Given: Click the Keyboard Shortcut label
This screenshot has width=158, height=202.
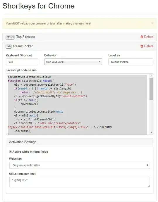Looking at the screenshot, I should point(19,55).
